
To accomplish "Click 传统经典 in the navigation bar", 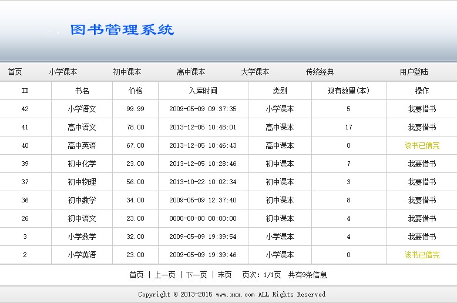I will (x=320, y=72).
